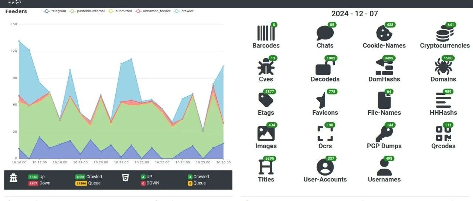The width and height of the screenshot is (473, 201).
Task: Open the Etags tag icon
Action: pos(266,100)
